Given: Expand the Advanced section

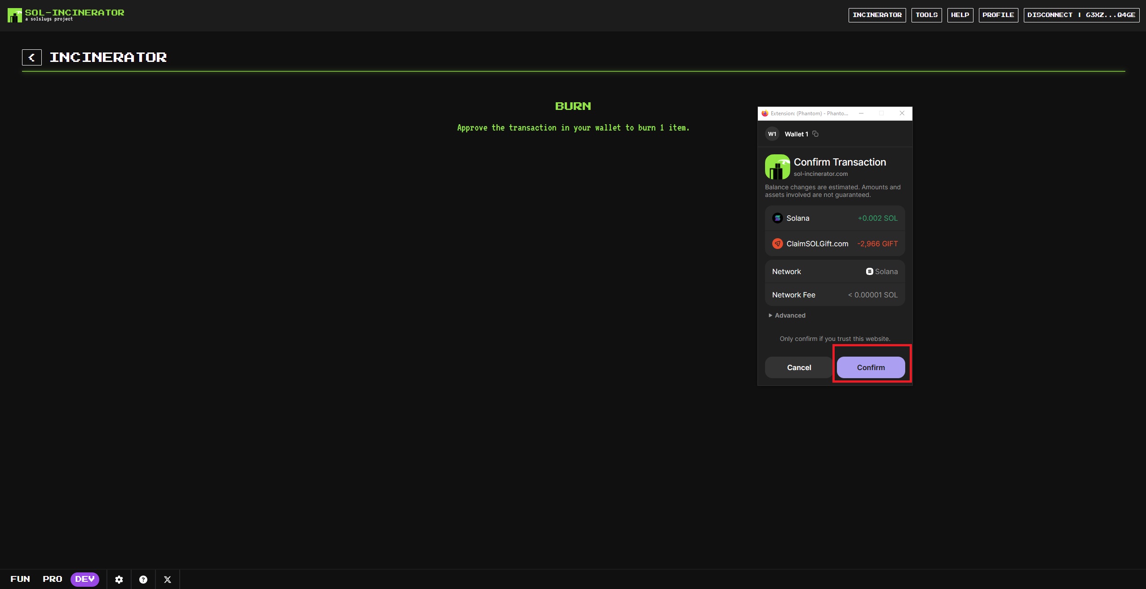Looking at the screenshot, I should coord(787,315).
